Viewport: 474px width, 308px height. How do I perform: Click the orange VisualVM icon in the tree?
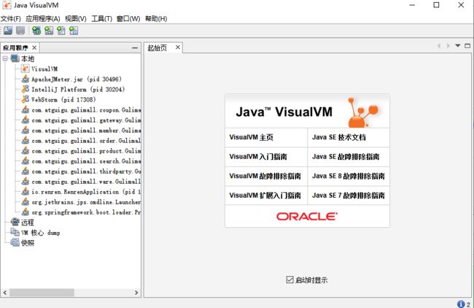point(25,69)
